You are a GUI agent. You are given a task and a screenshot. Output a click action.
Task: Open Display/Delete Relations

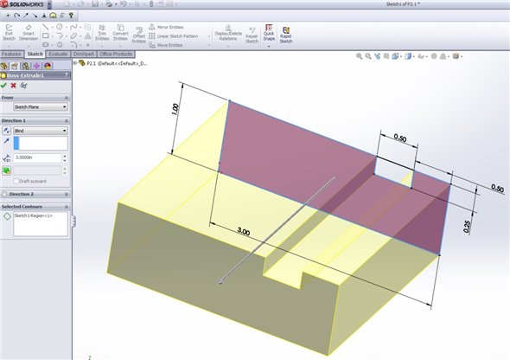tap(228, 33)
